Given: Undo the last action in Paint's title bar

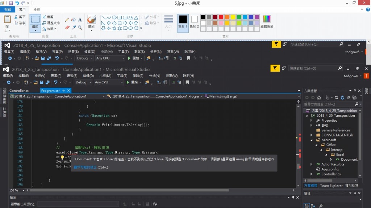Looking at the screenshot, I should click(17, 3).
